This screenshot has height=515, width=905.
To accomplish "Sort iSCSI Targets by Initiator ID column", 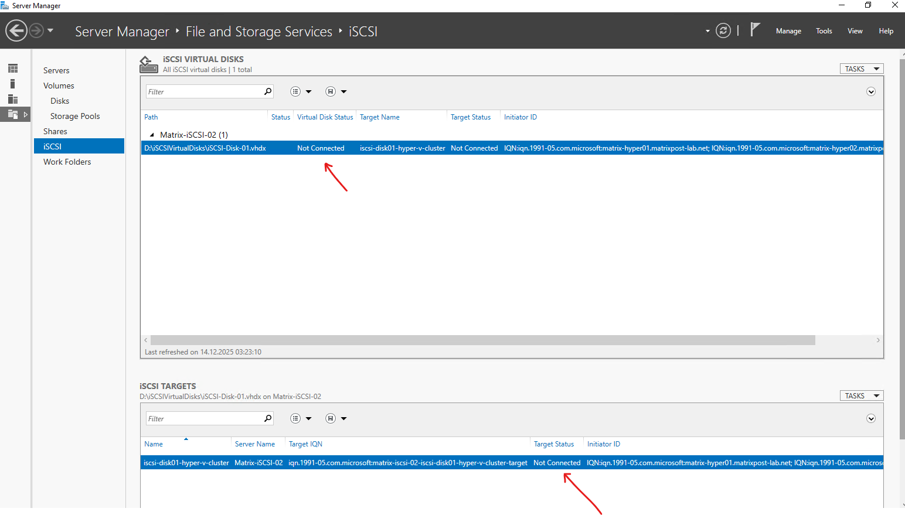I will coord(604,444).
